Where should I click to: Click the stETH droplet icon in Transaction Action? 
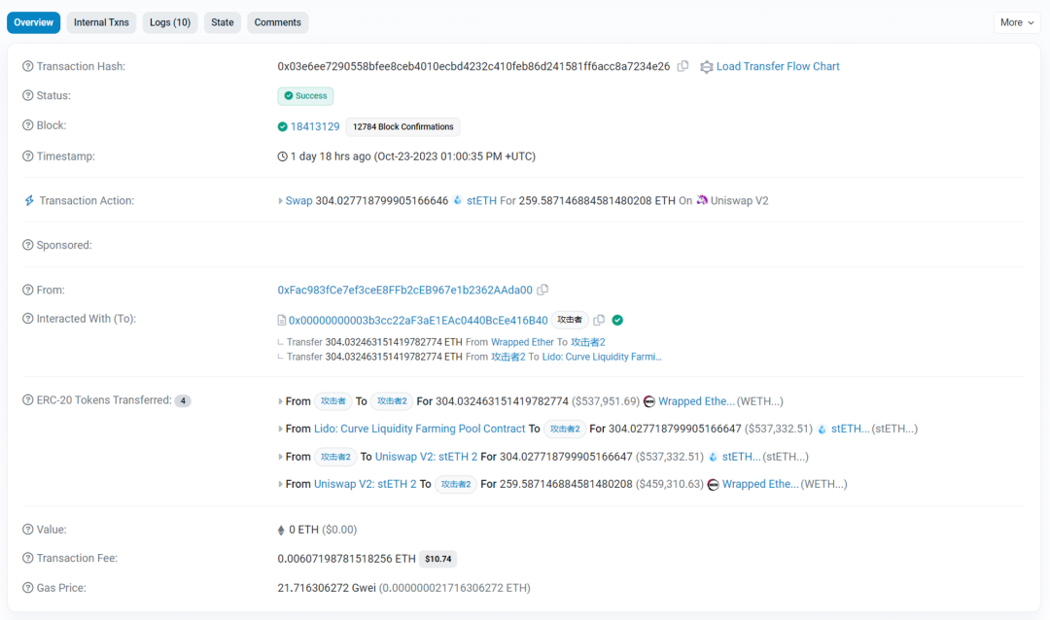457,200
